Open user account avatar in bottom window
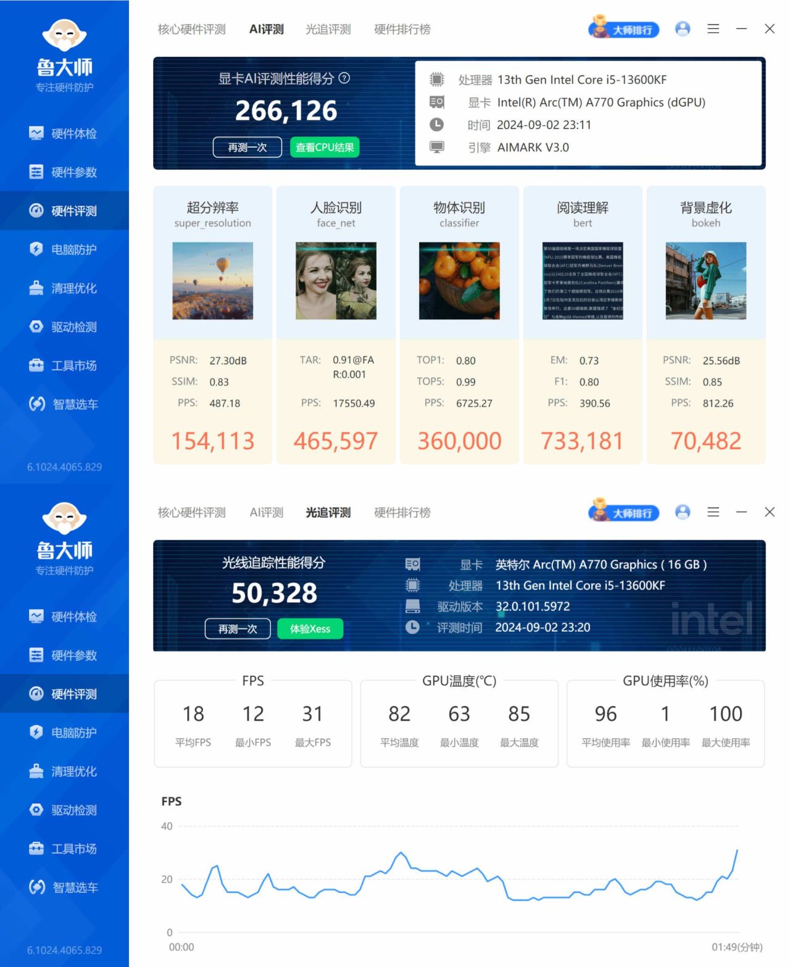 683,512
